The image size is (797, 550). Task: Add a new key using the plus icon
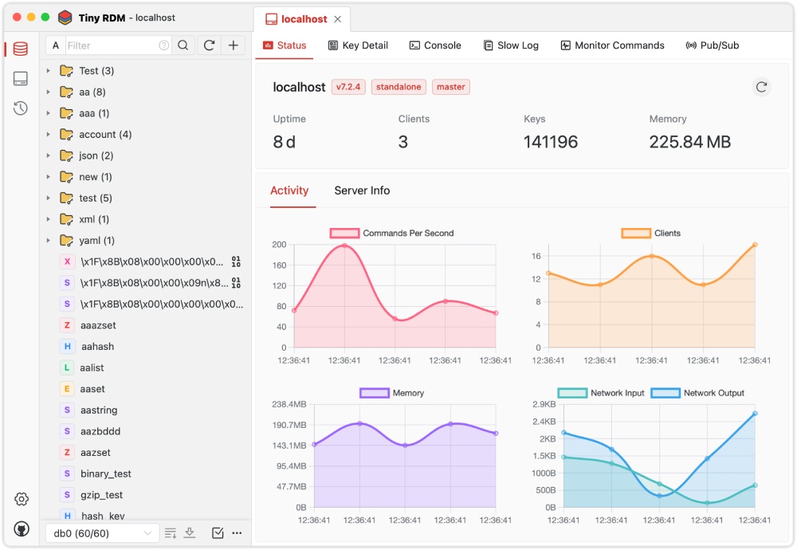[233, 45]
